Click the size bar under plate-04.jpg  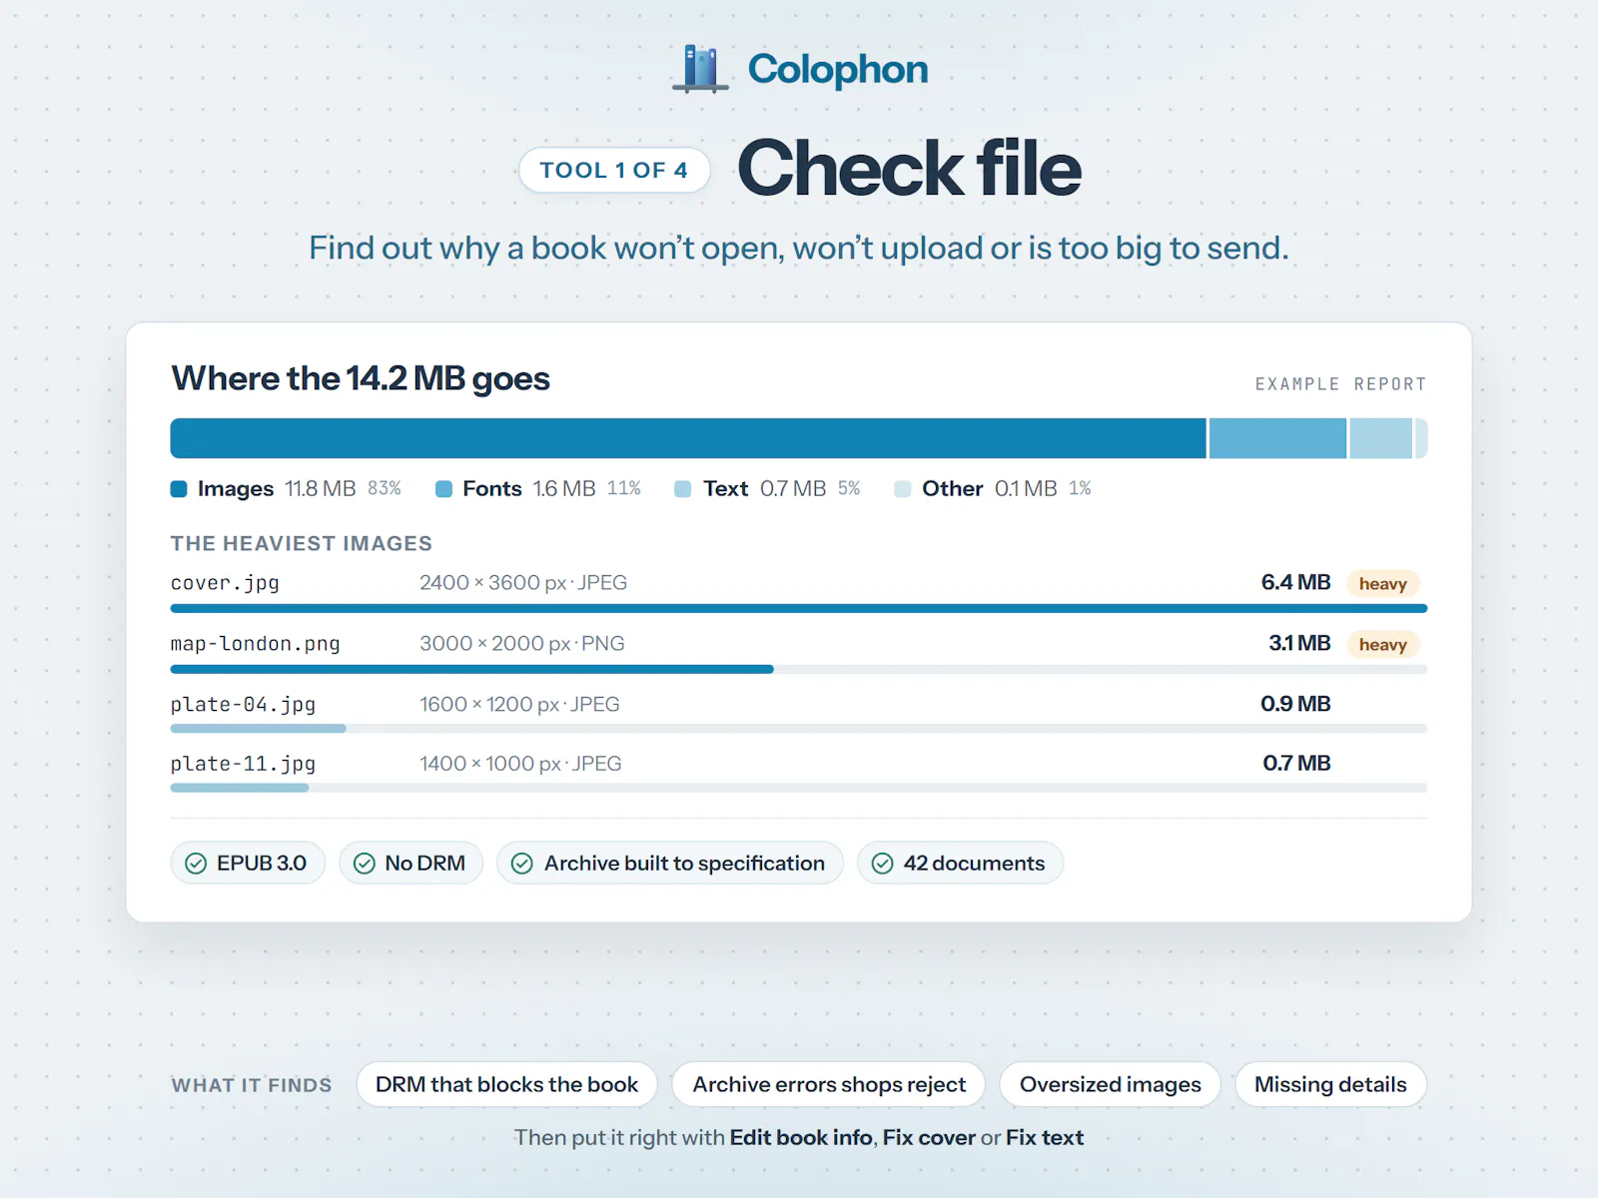(799, 729)
